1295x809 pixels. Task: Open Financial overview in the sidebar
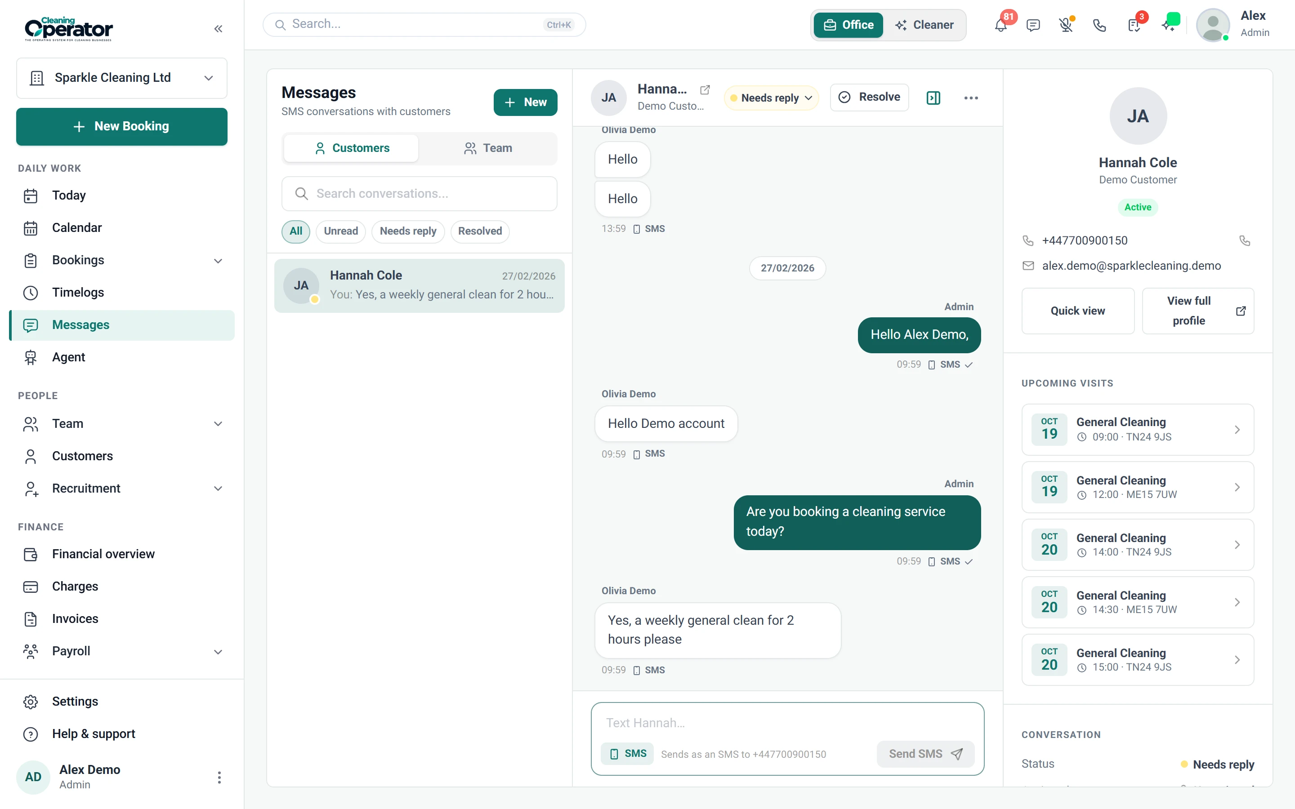[122, 554]
